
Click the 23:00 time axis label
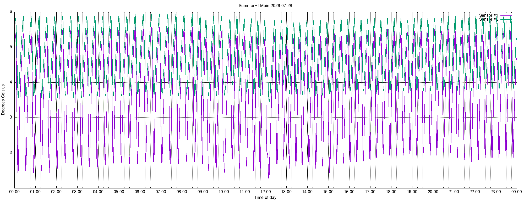pos(495,192)
